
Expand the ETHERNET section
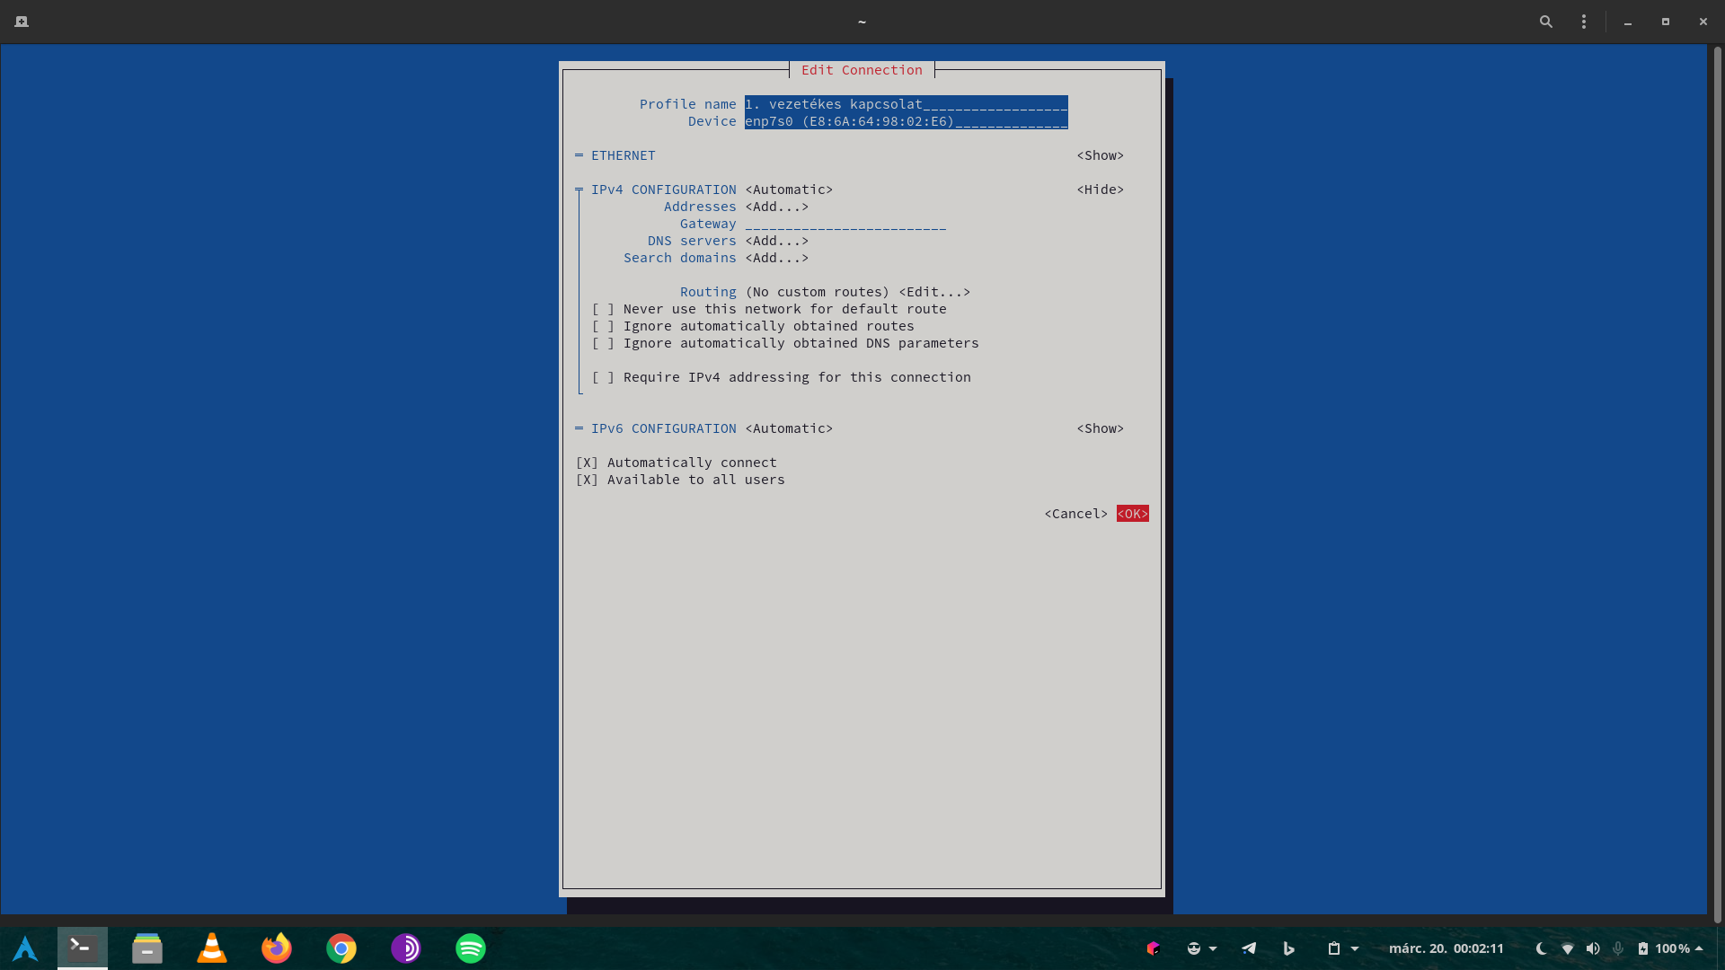pos(1100,155)
